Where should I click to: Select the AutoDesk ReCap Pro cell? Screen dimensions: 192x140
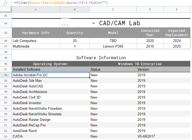(x=51, y=125)
